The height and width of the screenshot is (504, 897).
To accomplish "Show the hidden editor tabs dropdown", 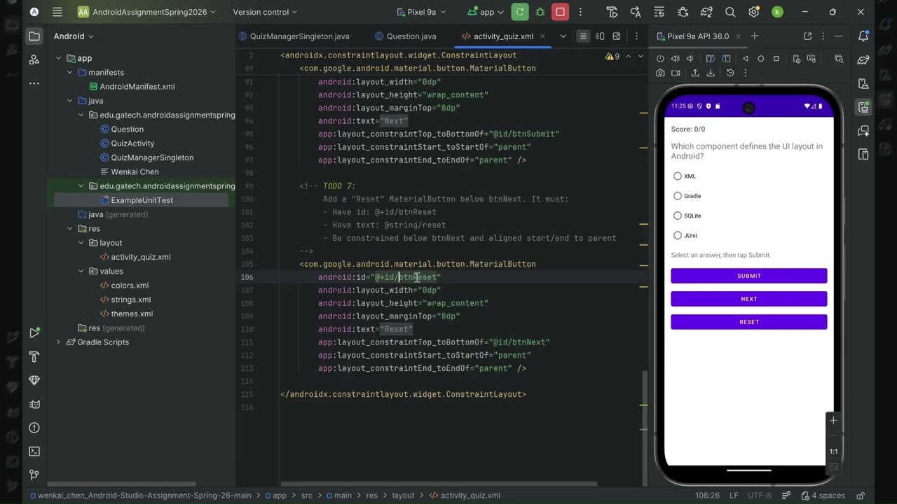I will pos(563,36).
